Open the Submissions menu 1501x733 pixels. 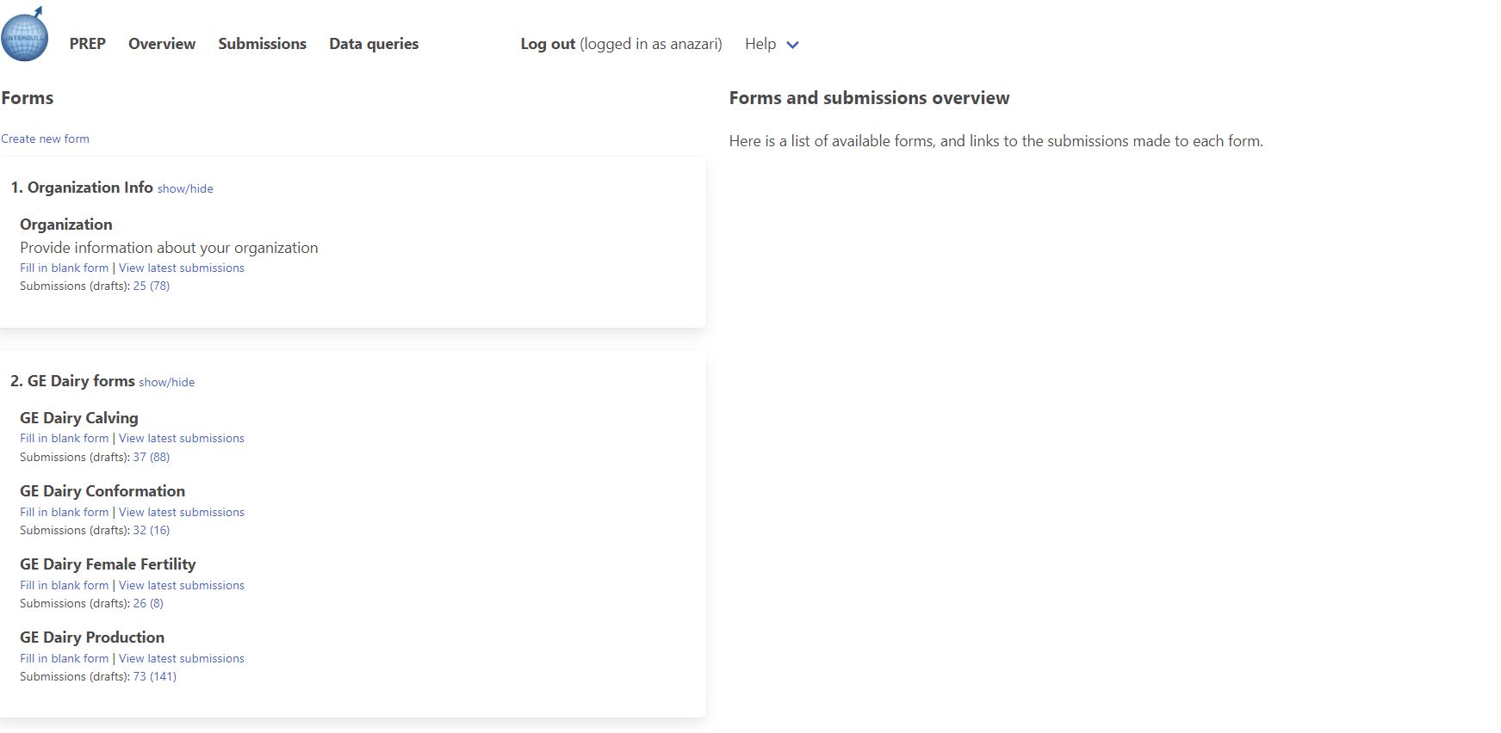[262, 44]
